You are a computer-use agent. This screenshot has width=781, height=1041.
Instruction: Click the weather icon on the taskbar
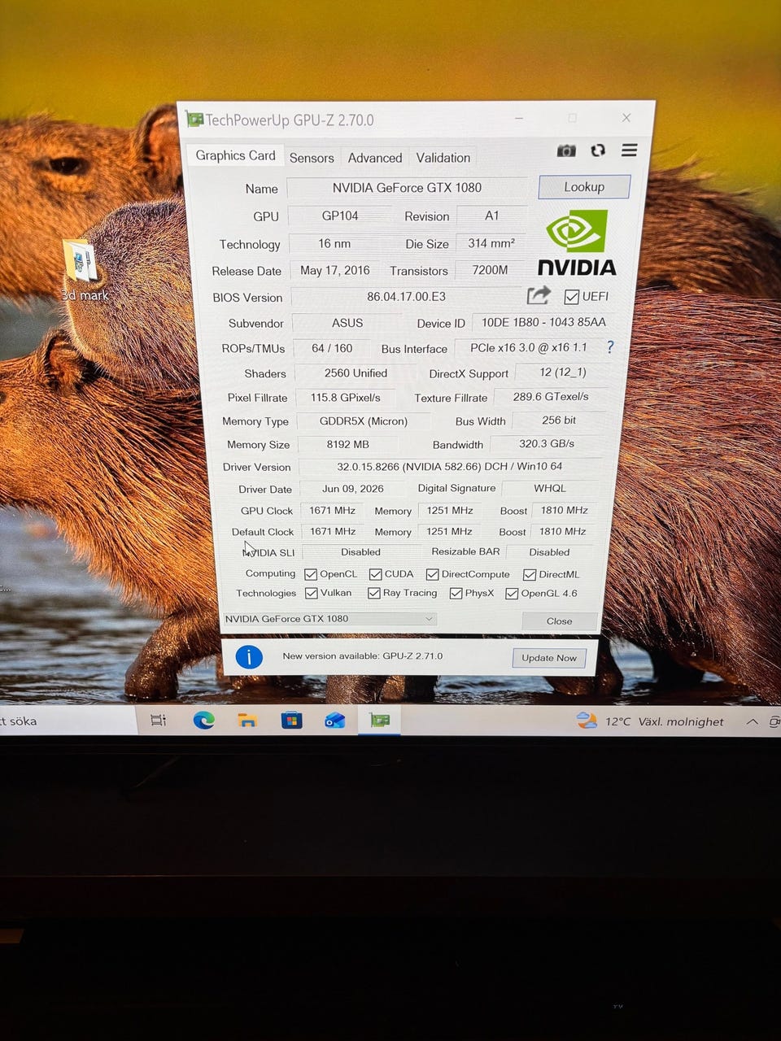tap(587, 721)
